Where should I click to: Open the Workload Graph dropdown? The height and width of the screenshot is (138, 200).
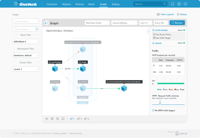(x=97, y=23)
